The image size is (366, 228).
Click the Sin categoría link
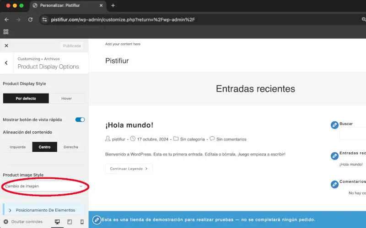[192, 140]
